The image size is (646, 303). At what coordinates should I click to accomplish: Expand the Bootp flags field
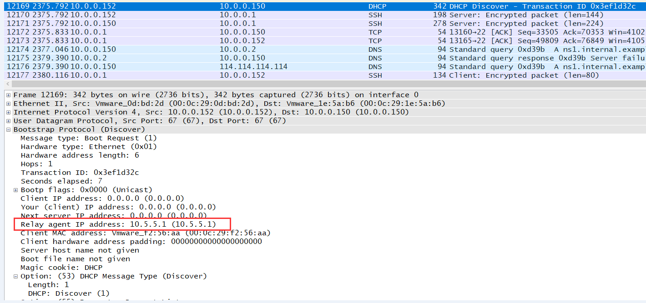16,190
